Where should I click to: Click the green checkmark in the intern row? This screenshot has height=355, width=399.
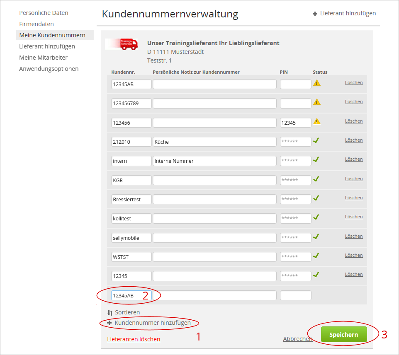click(x=316, y=159)
